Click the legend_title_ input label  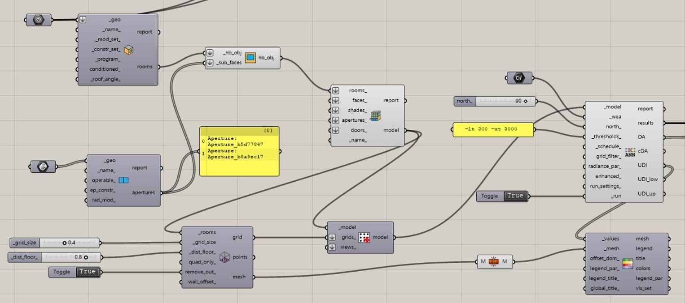coord(604,278)
